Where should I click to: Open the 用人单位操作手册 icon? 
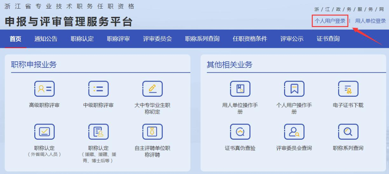click(240, 89)
